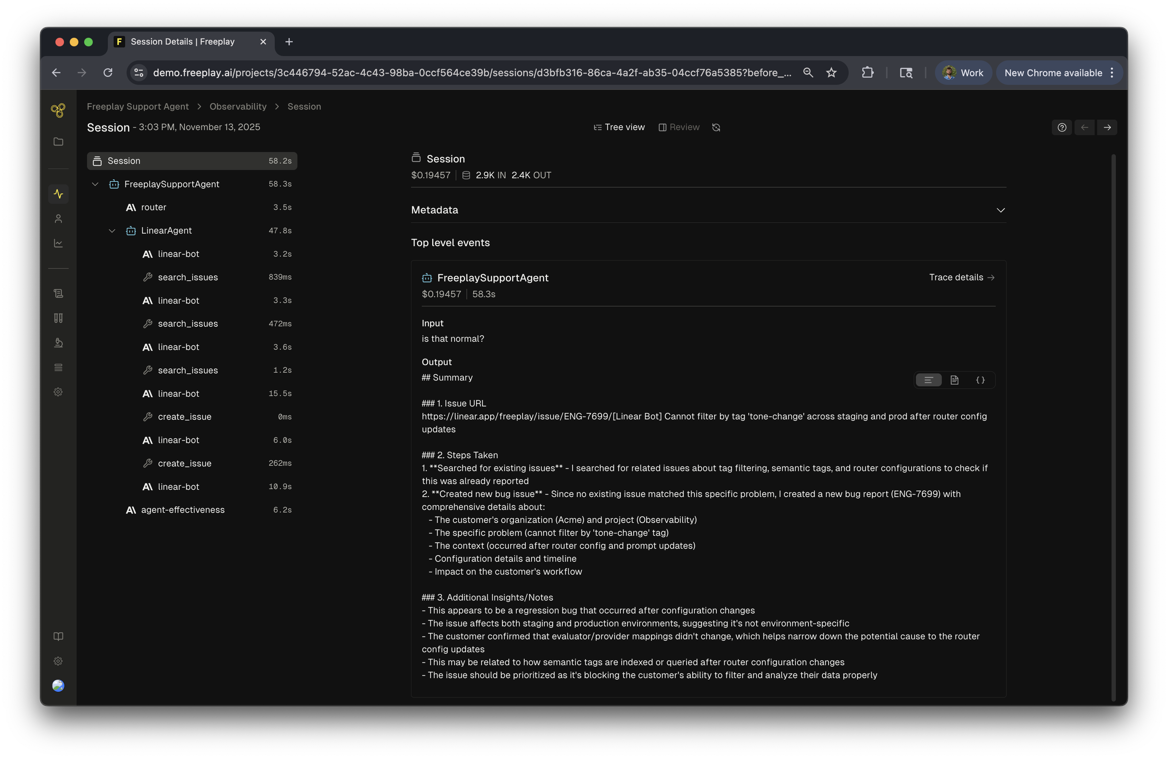Expand the Metadata section
The width and height of the screenshot is (1168, 759).
click(1000, 210)
